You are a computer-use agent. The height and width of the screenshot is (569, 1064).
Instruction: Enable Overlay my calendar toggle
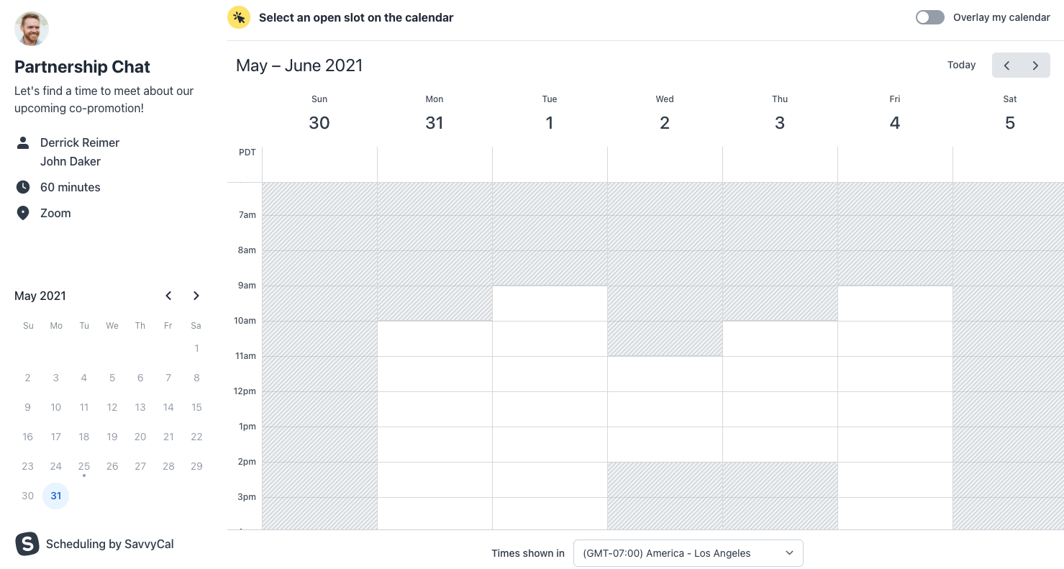tap(929, 17)
